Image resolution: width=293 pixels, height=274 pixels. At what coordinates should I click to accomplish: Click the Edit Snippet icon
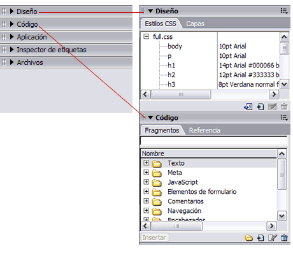pyautogui.click(x=273, y=238)
